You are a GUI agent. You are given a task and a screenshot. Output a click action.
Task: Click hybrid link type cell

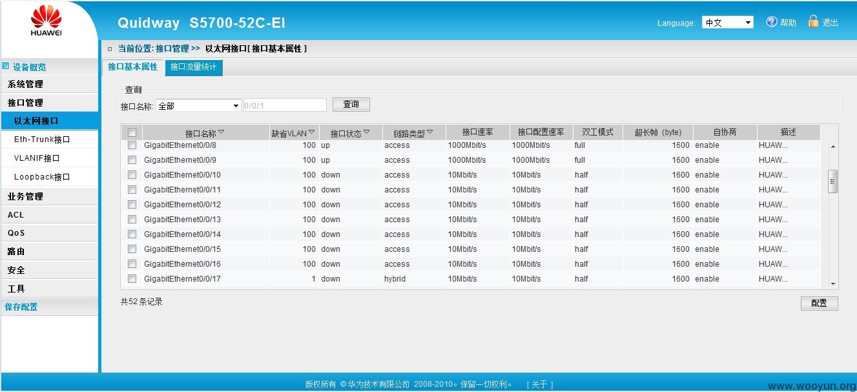(x=395, y=279)
